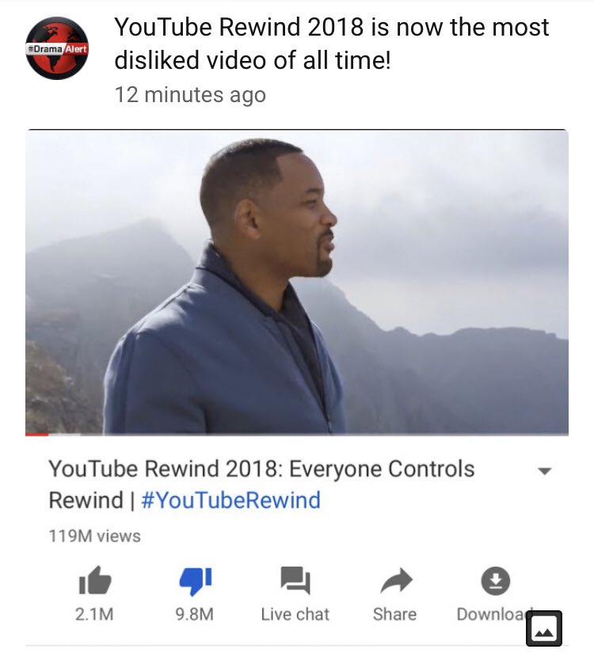Click the Live chat label
The width and height of the screenshot is (594, 653).
tap(295, 614)
